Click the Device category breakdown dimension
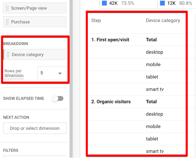 click(x=35, y=54)
